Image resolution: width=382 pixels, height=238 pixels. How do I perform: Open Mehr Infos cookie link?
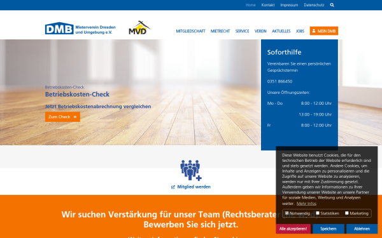[x=306, y=204]
